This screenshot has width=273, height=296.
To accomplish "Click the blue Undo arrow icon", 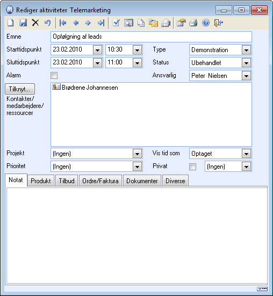I will pos(48,23).
